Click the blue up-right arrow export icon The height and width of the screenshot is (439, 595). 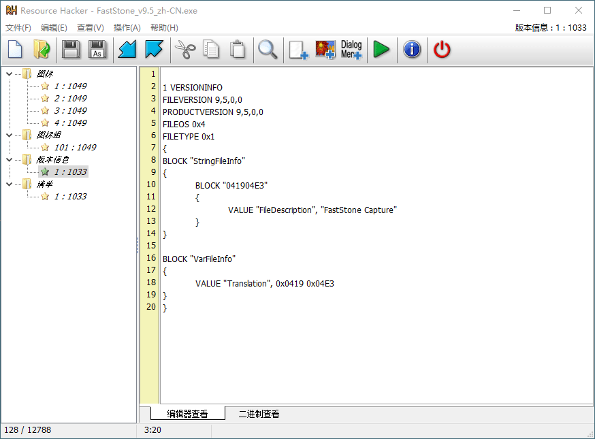pos(154,49)
